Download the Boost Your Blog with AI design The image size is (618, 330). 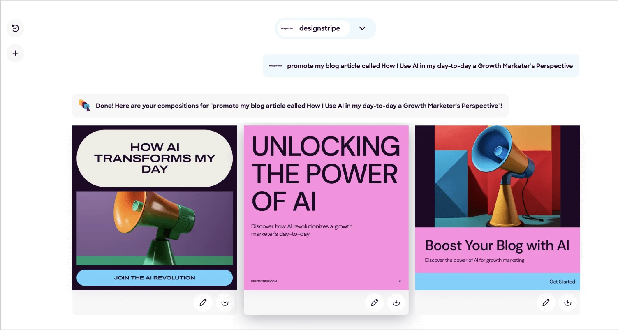coord(567,302)
